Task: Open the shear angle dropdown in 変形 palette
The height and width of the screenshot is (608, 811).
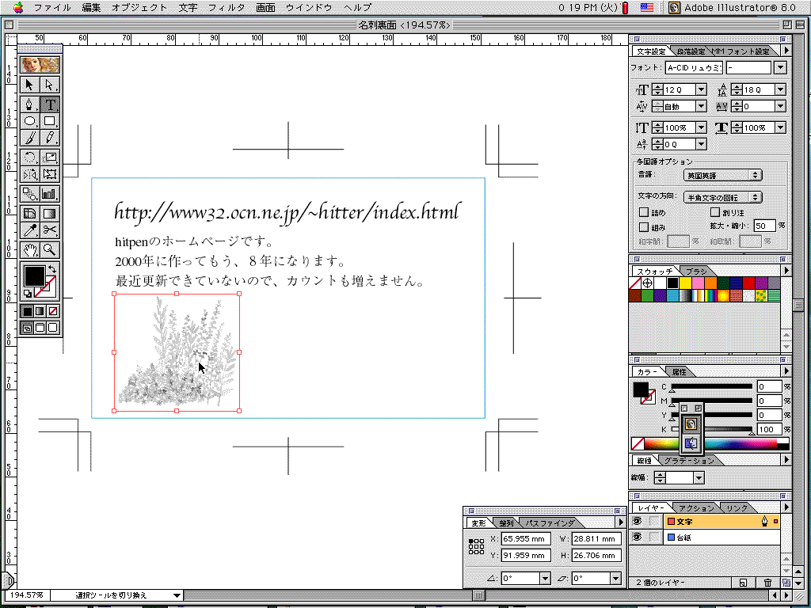Action: point(615,578)
